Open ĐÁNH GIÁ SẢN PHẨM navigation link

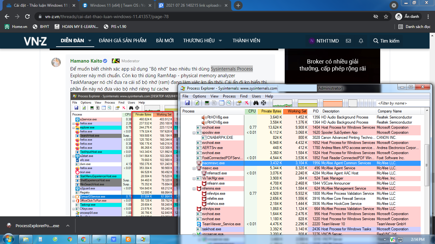click(x=123, y=41)
